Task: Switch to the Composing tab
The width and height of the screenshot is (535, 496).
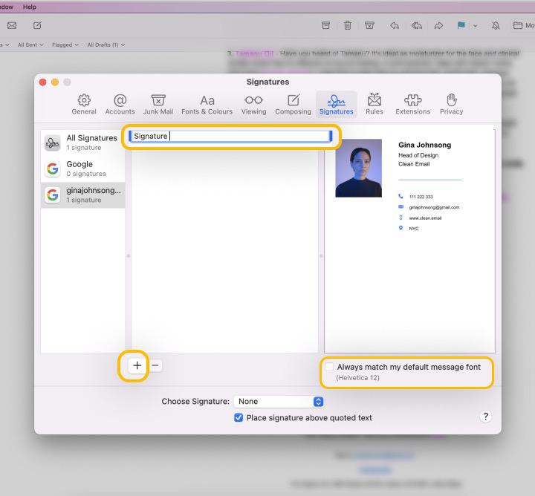Action: point(293,104)
